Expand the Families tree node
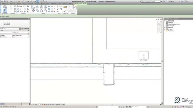 coord(165,28)
